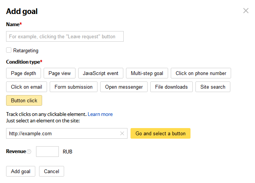This screenshot has width=255, height=183.
Task: Choose File downloads condition type
Action: click(x=172, y=87)
